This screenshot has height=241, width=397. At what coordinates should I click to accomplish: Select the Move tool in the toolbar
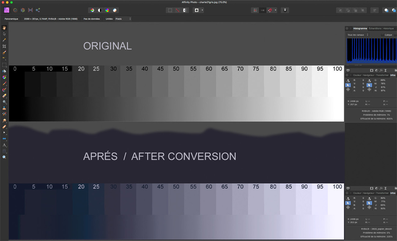(4, 34)
